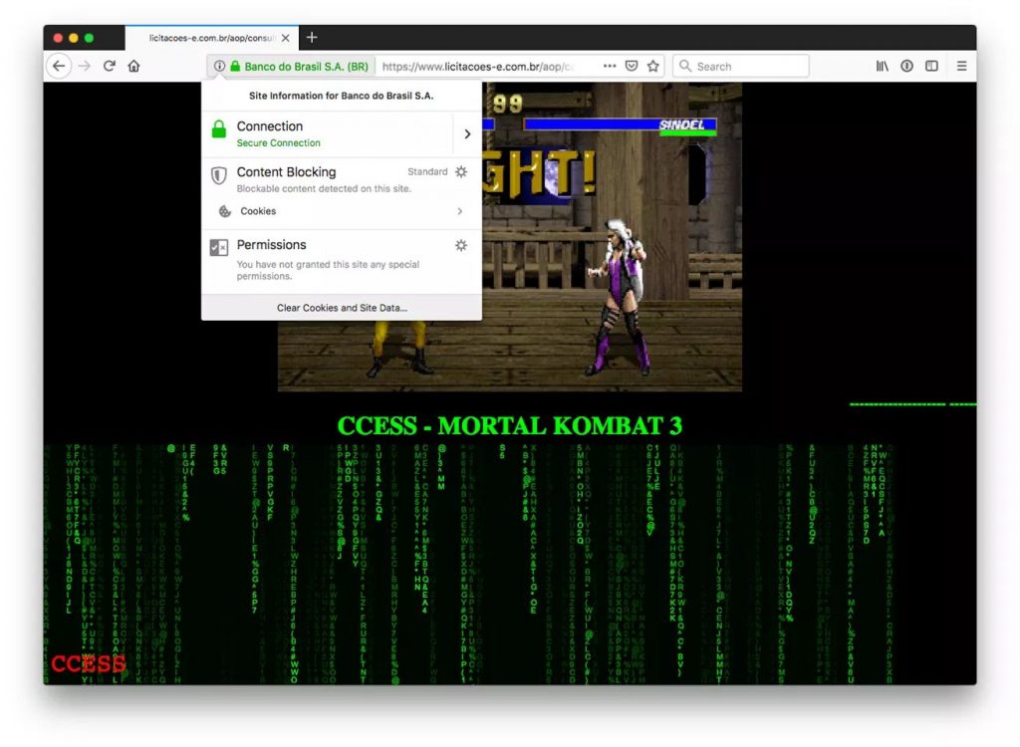Open a new tab
Viewport: 1020px width, 747px height.
(x=312, y=38)
